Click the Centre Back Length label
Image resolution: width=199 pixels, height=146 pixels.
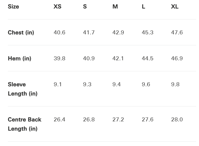(x=24, y=124)
